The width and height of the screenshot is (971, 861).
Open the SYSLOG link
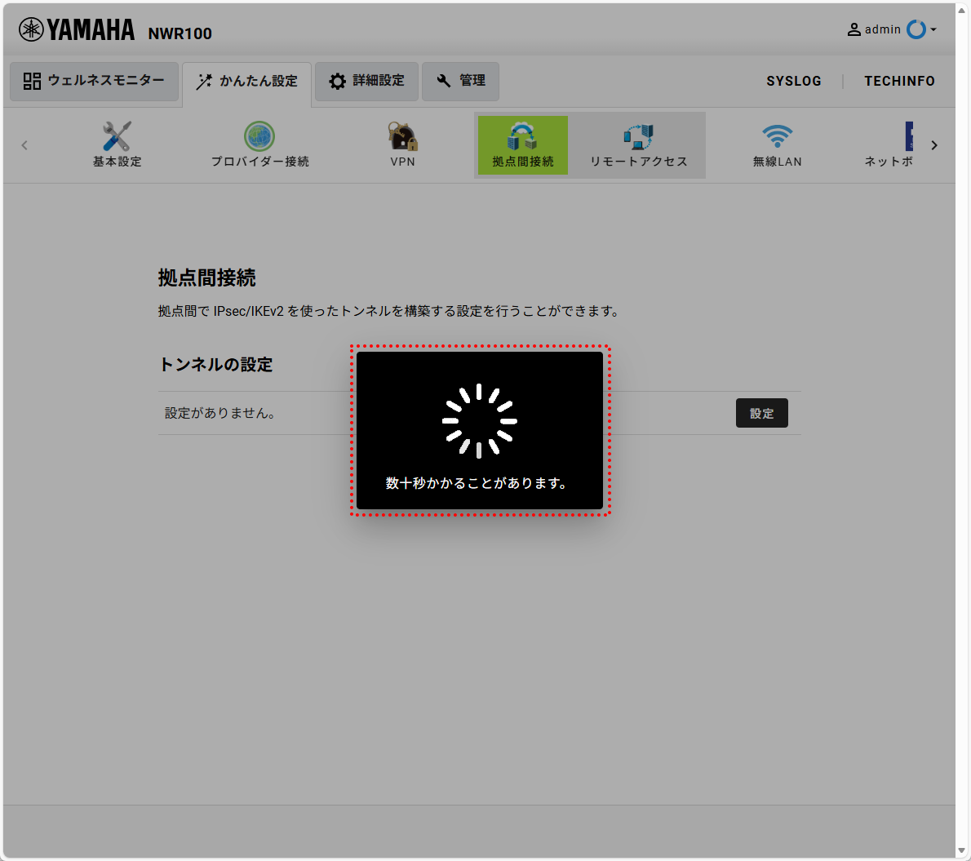(794, 81)
